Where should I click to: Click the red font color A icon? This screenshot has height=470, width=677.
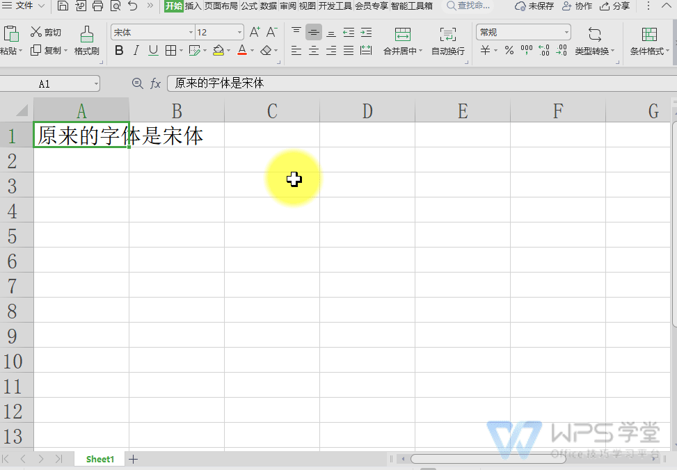point(242,51)
